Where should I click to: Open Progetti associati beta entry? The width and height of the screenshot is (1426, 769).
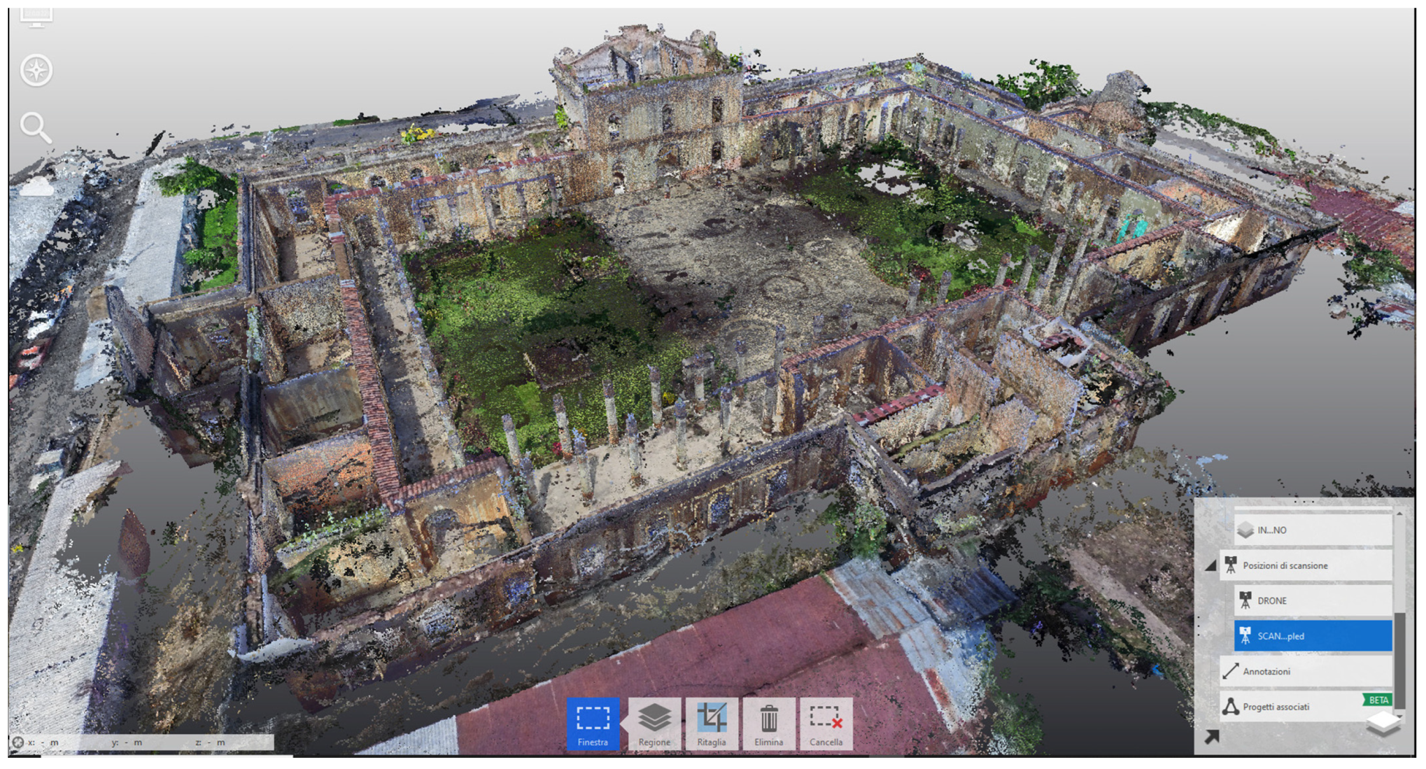(1294, 707)
